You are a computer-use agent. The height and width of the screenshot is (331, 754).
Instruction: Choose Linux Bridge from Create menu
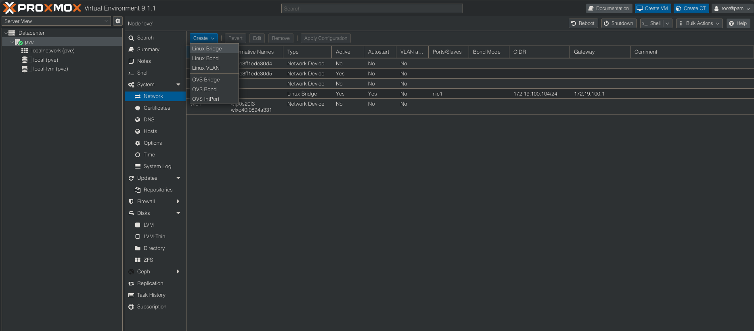pyautogui.click(x=207, y=49)
